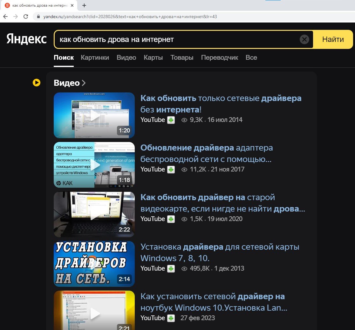Click YouTube source of 27 фев 2023 video

click(x=153, y=318)
